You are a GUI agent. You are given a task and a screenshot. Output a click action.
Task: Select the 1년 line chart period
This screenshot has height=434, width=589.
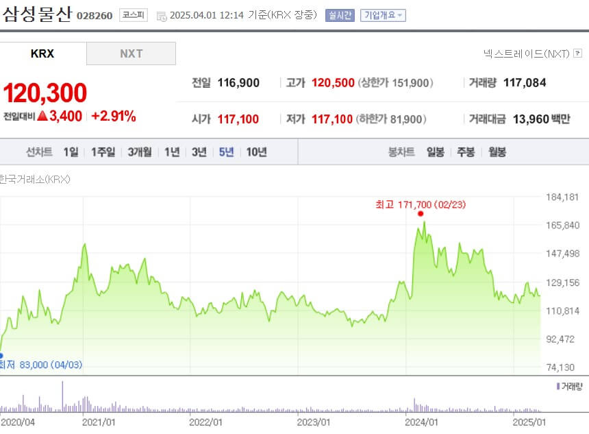point(172,152)
